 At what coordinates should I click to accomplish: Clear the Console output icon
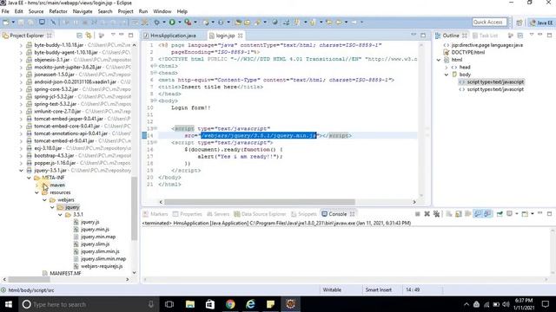pos(448,214)
